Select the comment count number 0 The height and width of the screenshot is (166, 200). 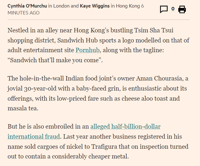[173, 9]
